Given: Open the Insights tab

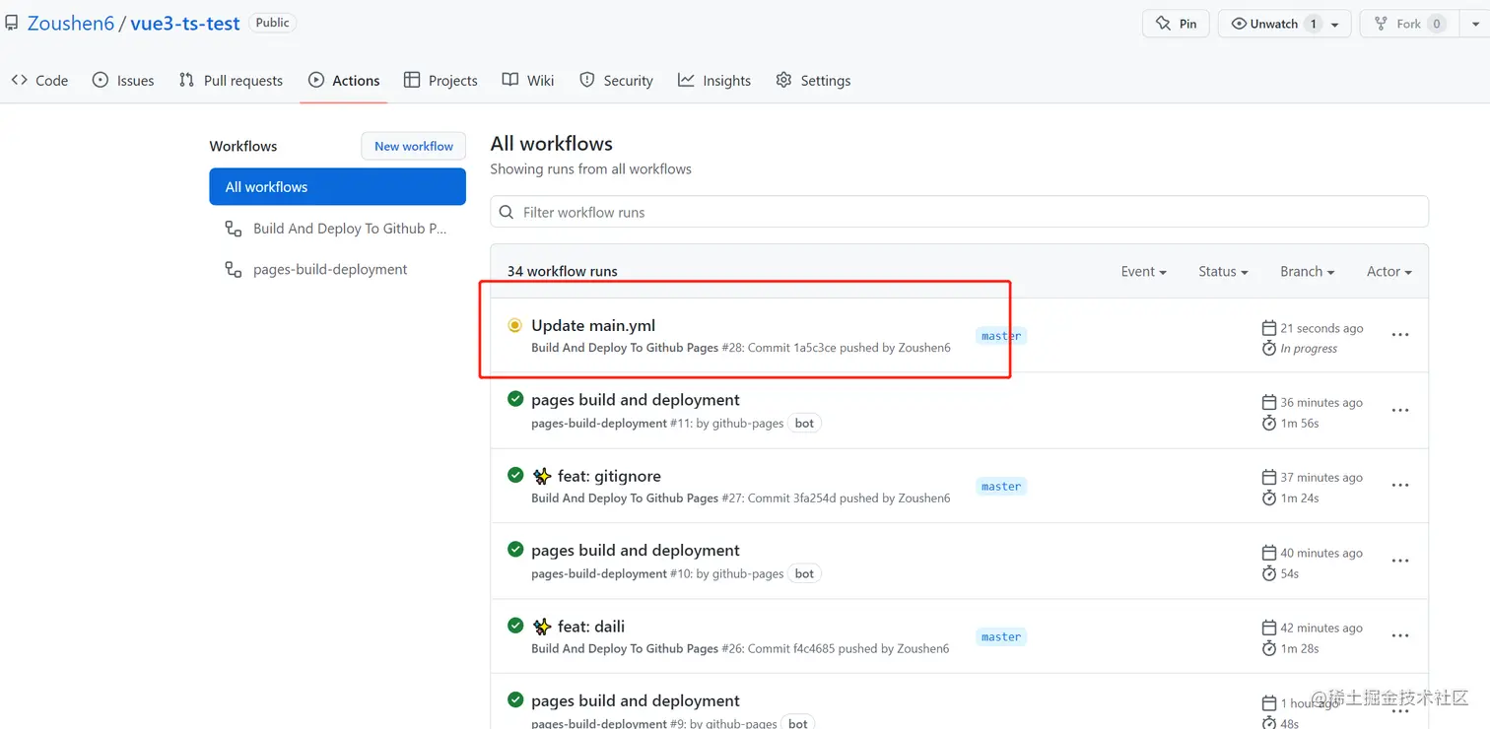Looking at the screenshot, I should pos(714,81).
